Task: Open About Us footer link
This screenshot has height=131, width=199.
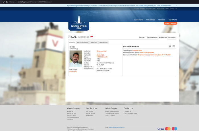Action: pyautogui.click(x=70, y=111)
